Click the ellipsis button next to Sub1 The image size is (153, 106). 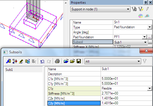[150, 42]
